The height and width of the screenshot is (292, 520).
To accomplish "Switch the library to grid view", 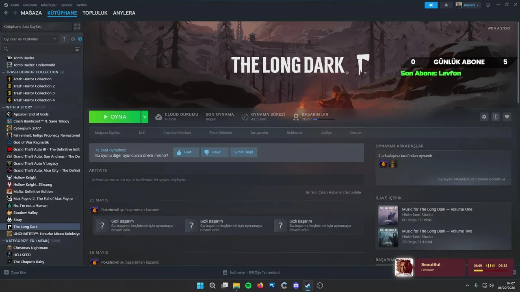I will pos(77,26).
